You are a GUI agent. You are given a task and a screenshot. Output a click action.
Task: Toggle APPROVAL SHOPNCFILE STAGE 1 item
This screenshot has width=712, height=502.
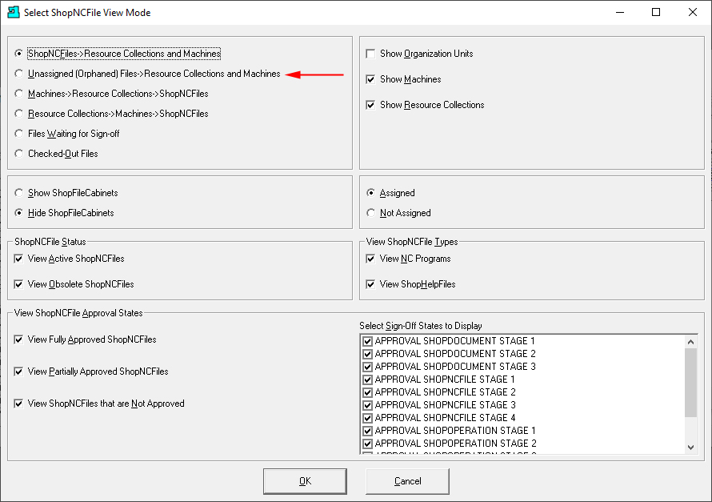point(368,380)
